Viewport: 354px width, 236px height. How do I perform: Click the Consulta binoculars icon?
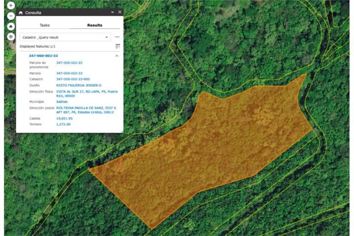(x=21, y=13)
